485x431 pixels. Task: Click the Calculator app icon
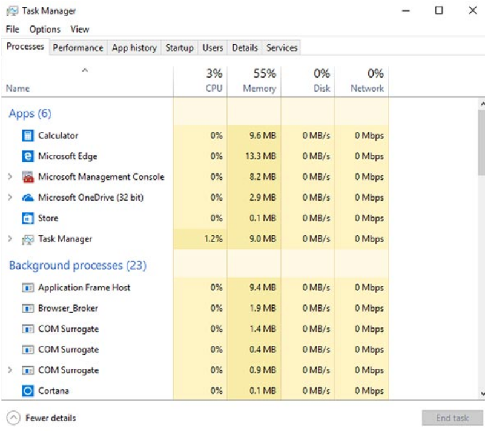coord(27,136)
